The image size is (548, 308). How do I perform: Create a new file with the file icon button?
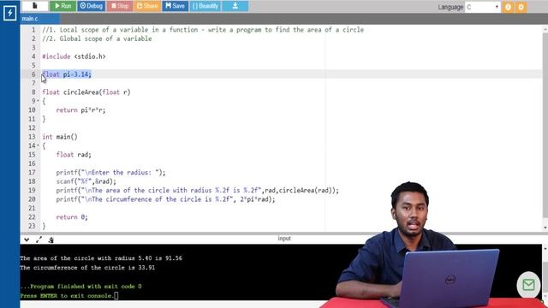pyautogui.click(x=35, y=6)
